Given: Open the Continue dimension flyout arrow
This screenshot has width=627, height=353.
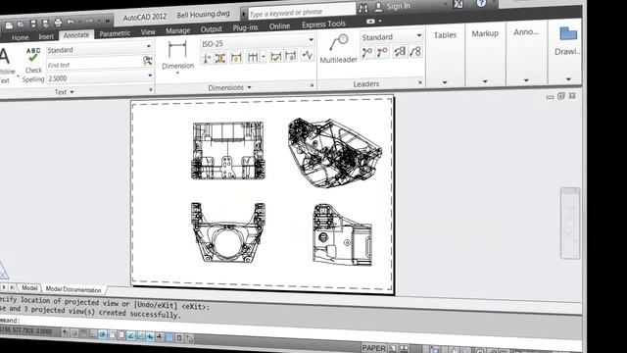Looking at the screenshot, I should 264,57.
